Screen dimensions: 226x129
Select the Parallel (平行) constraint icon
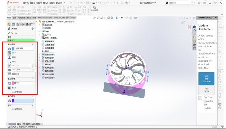pyautogui.click(x=9, y=53)
